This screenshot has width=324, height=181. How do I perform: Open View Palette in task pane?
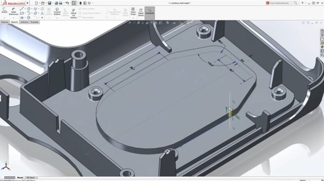[x=322, y=43]
